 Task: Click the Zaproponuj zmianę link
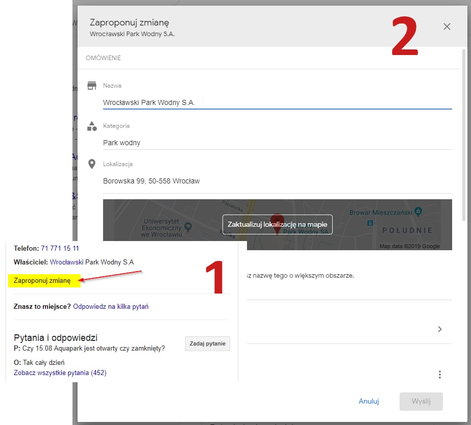coord(42,281)
